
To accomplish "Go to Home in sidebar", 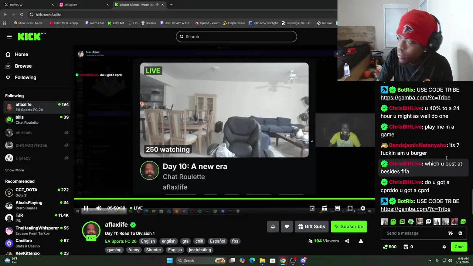I will 21,54.
